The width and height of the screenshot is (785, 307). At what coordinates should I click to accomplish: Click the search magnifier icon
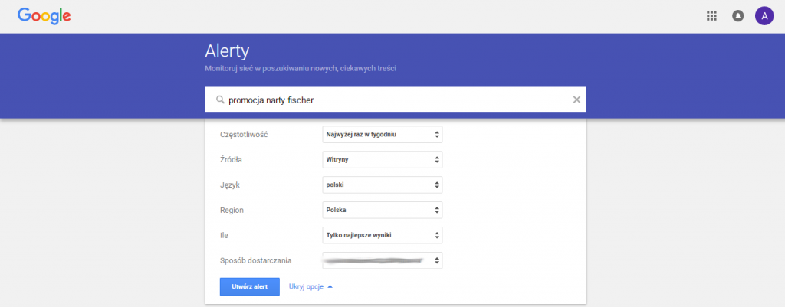pyautogui.click(x=219, y=100)
